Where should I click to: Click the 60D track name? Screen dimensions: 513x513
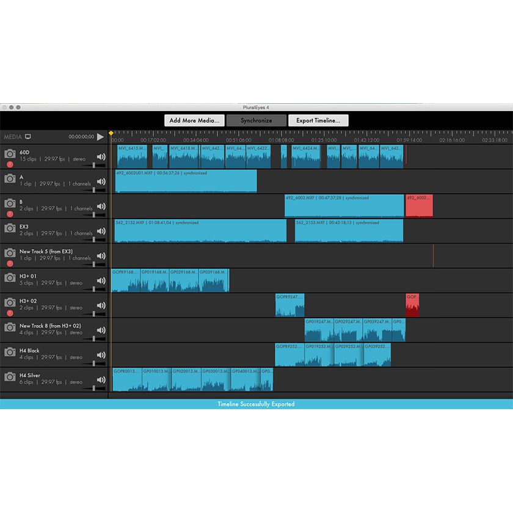coord(24,152)
